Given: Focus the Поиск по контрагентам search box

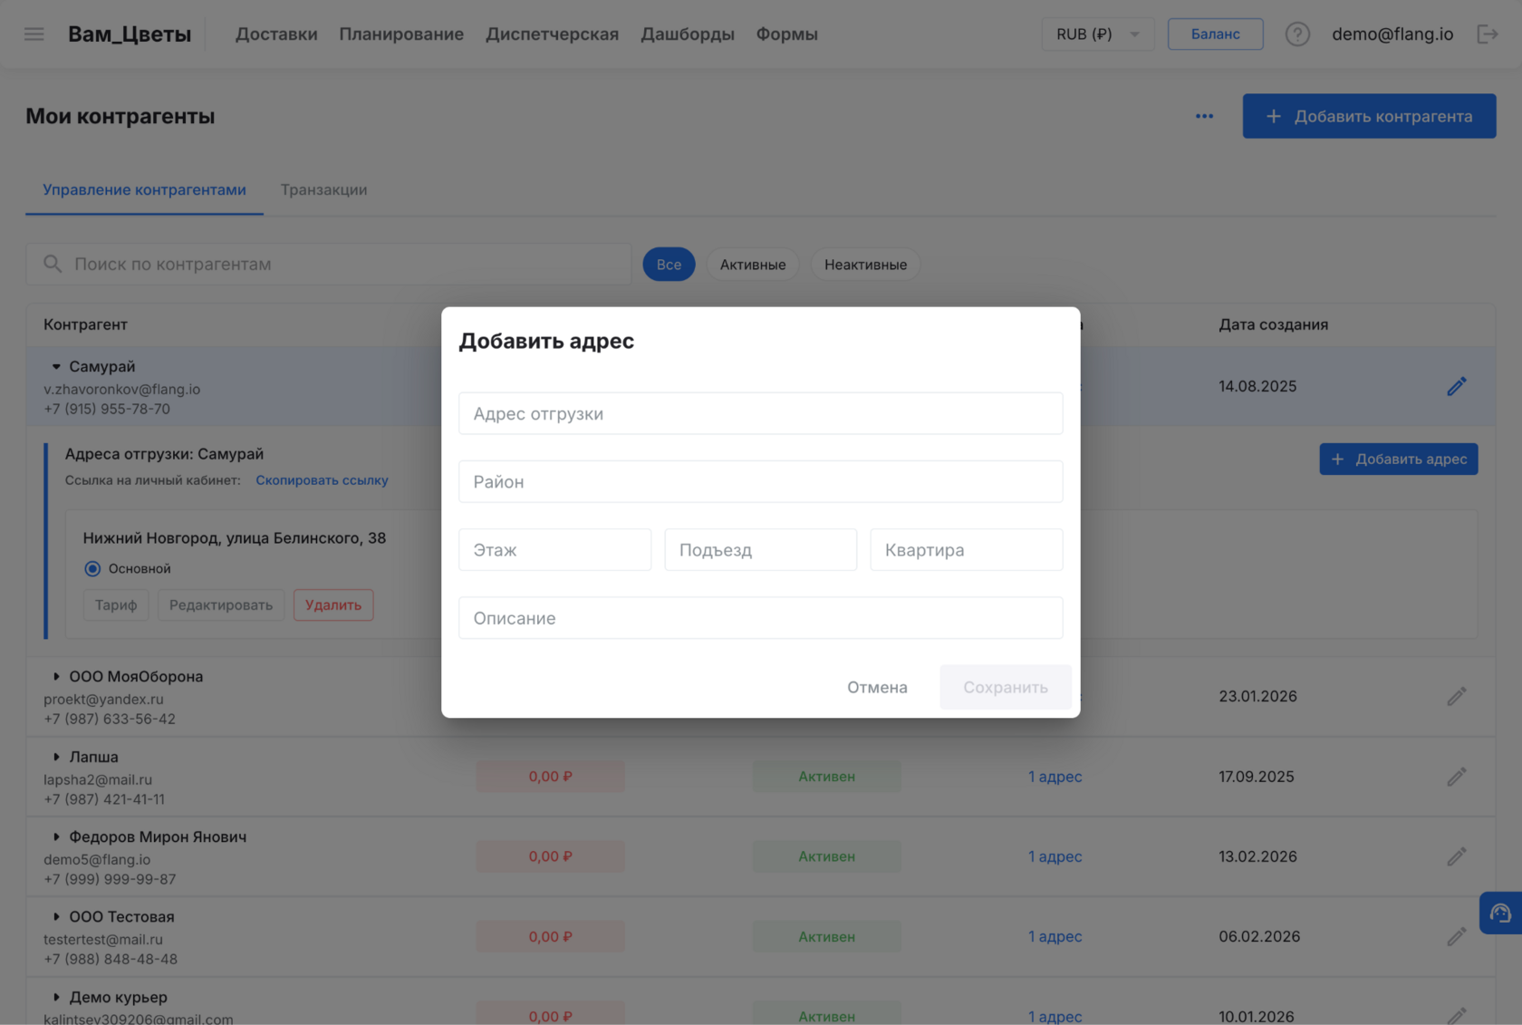Looking at the screenshot, I should pyautogui.click(x=329, y=264).
